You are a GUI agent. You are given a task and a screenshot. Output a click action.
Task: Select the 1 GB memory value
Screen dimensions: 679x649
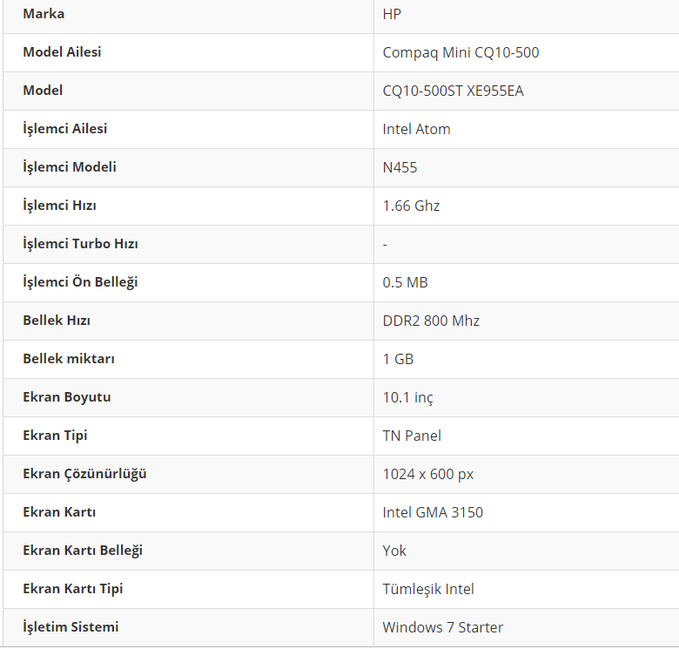click(398, 359)
